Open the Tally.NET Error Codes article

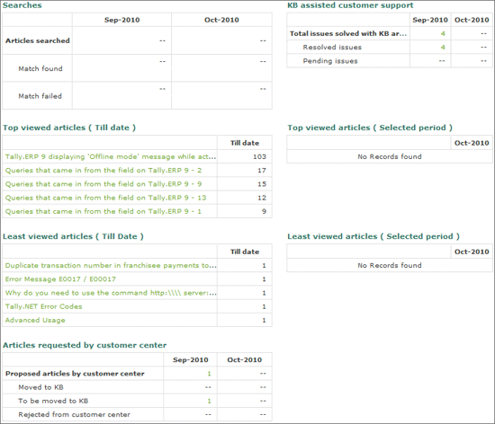tap(43, 306)
